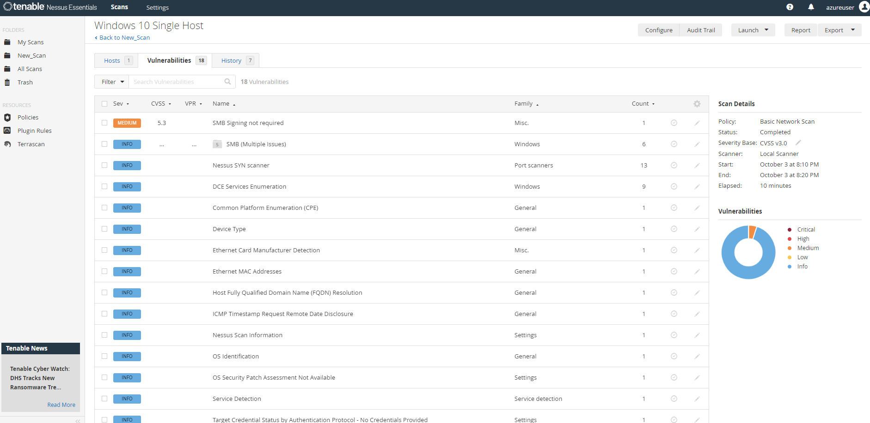
Task: Open the Launch dropdown menu
Action: tap(753, 30)
